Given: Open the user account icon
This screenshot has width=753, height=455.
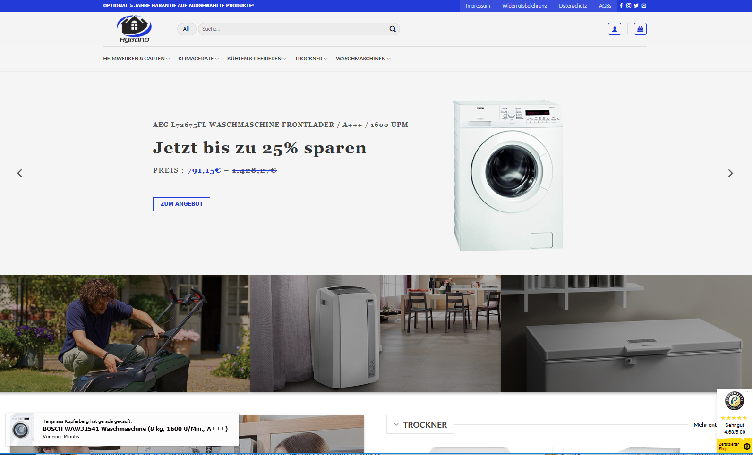Looking at the screenshot, I should [615, 29].
